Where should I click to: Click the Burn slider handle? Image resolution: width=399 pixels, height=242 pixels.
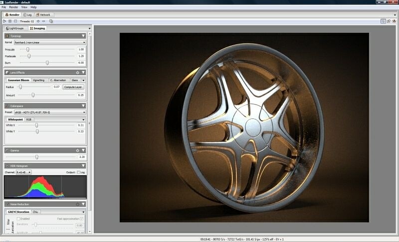click(47, 63)
